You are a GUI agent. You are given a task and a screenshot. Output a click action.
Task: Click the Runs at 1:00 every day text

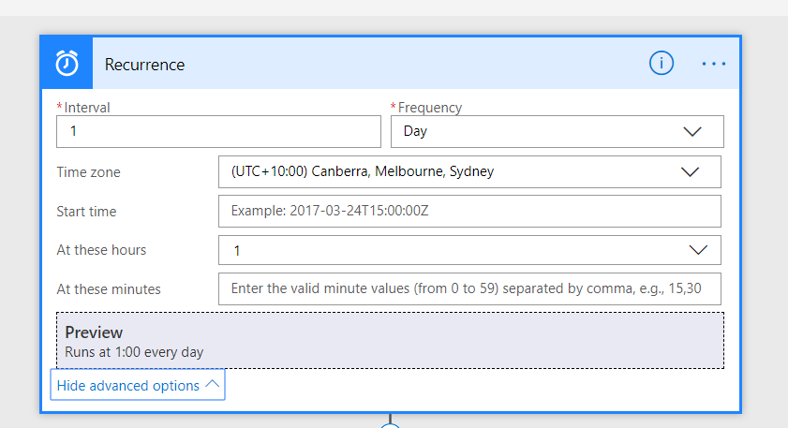[134, 352]
